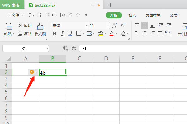Click distributed alignment icon

pyautogui.click(x=168, y=33)
